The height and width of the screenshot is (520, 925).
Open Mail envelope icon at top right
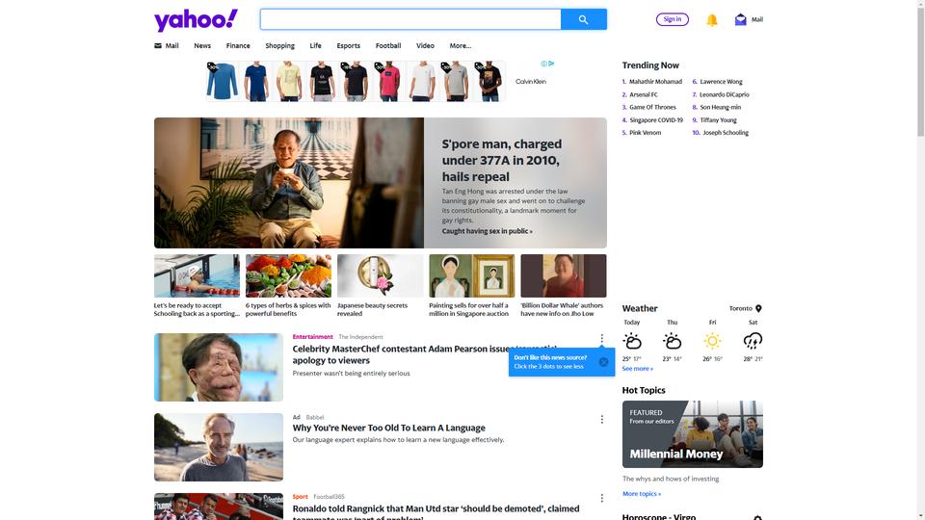(740, 19)
